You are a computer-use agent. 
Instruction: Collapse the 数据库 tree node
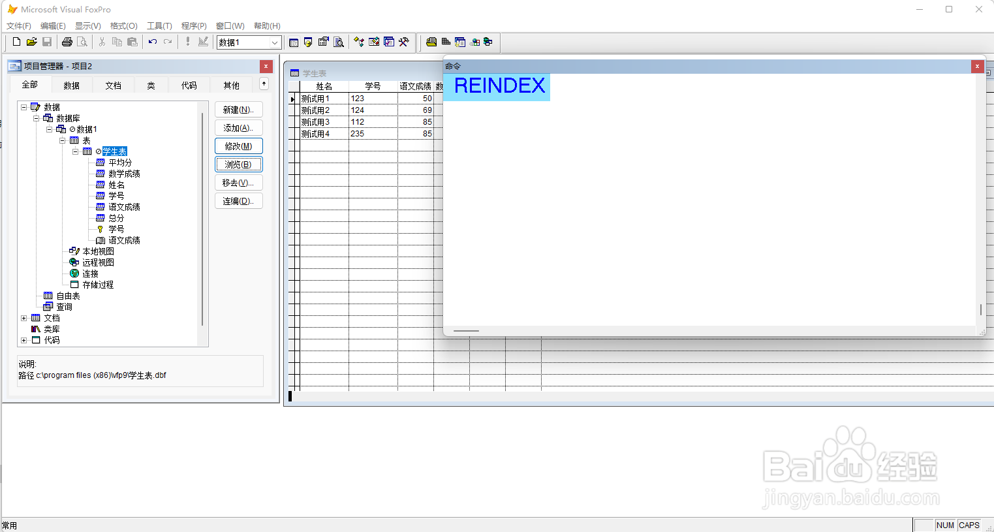point(37,118)
